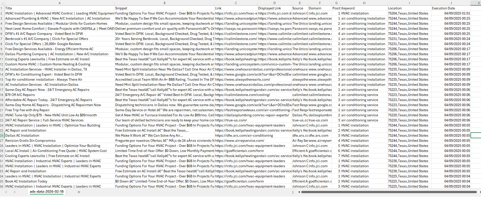
Task: Select the row 1 header
Action: tap(2, 8)
